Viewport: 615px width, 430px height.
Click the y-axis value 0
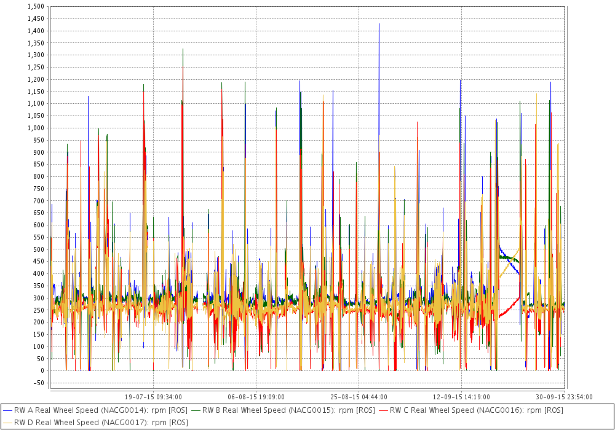42,371
